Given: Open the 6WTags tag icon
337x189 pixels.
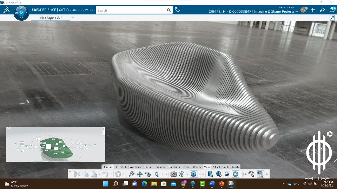Looking at the screenshot, I should pos(177,10).
